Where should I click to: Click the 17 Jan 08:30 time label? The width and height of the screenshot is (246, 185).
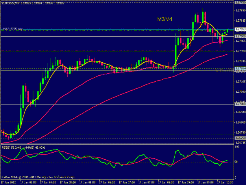point(166,183)
